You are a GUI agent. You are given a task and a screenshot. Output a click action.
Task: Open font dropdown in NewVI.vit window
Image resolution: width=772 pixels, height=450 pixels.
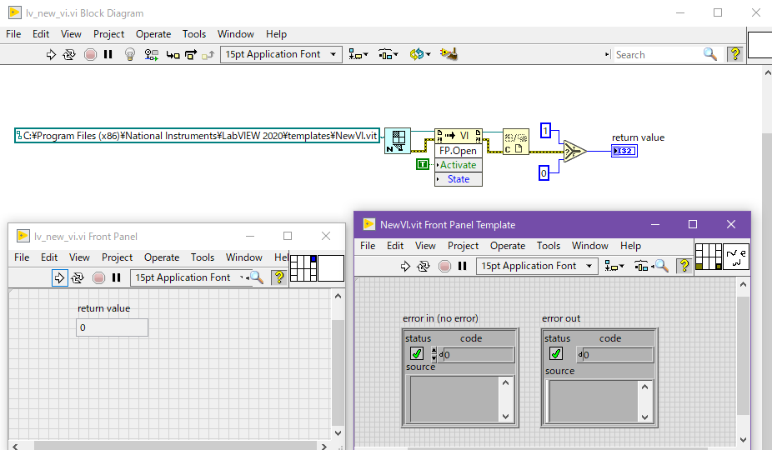(537, 266)
